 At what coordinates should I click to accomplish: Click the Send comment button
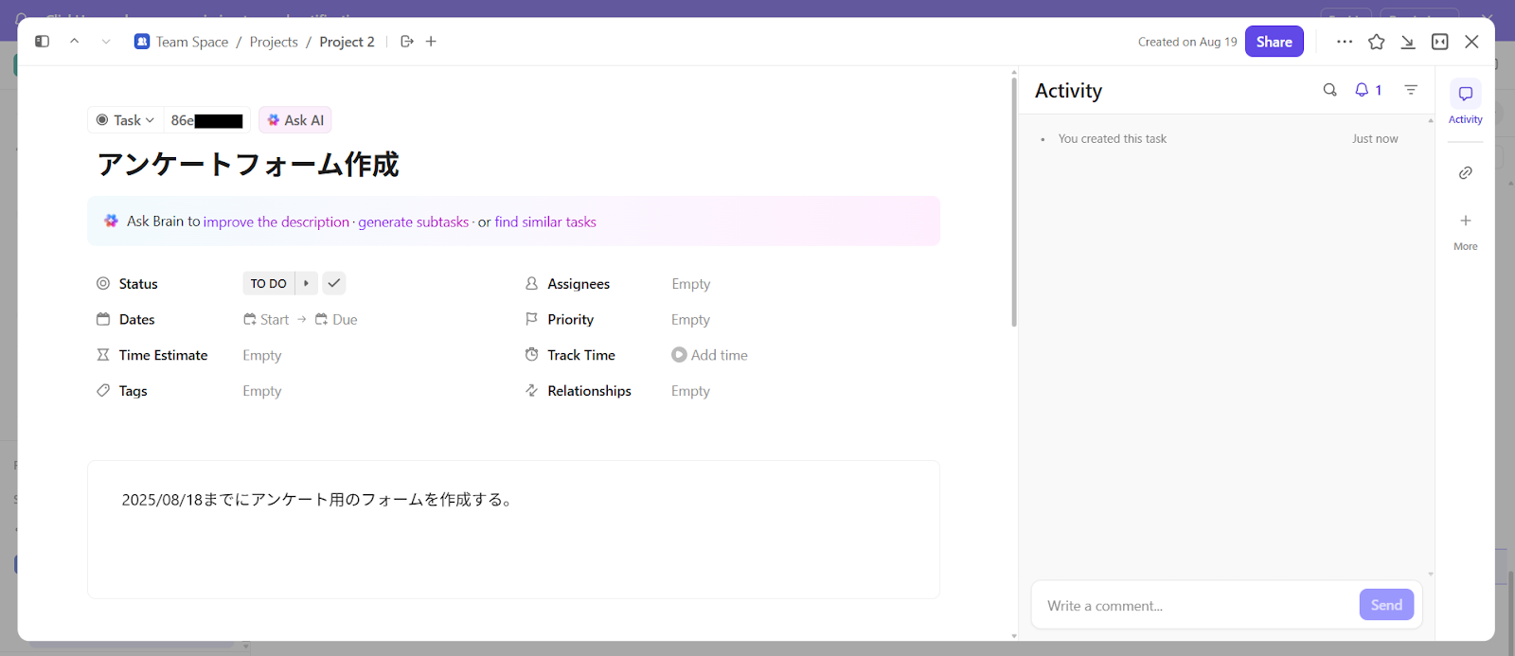(x=1386, y=605)
